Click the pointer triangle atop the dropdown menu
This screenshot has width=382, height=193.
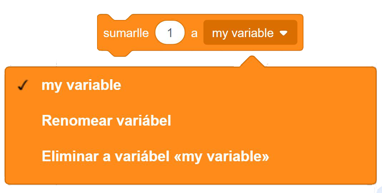[252, 61]
